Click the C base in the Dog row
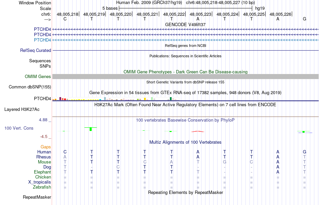 pos(118,167)
